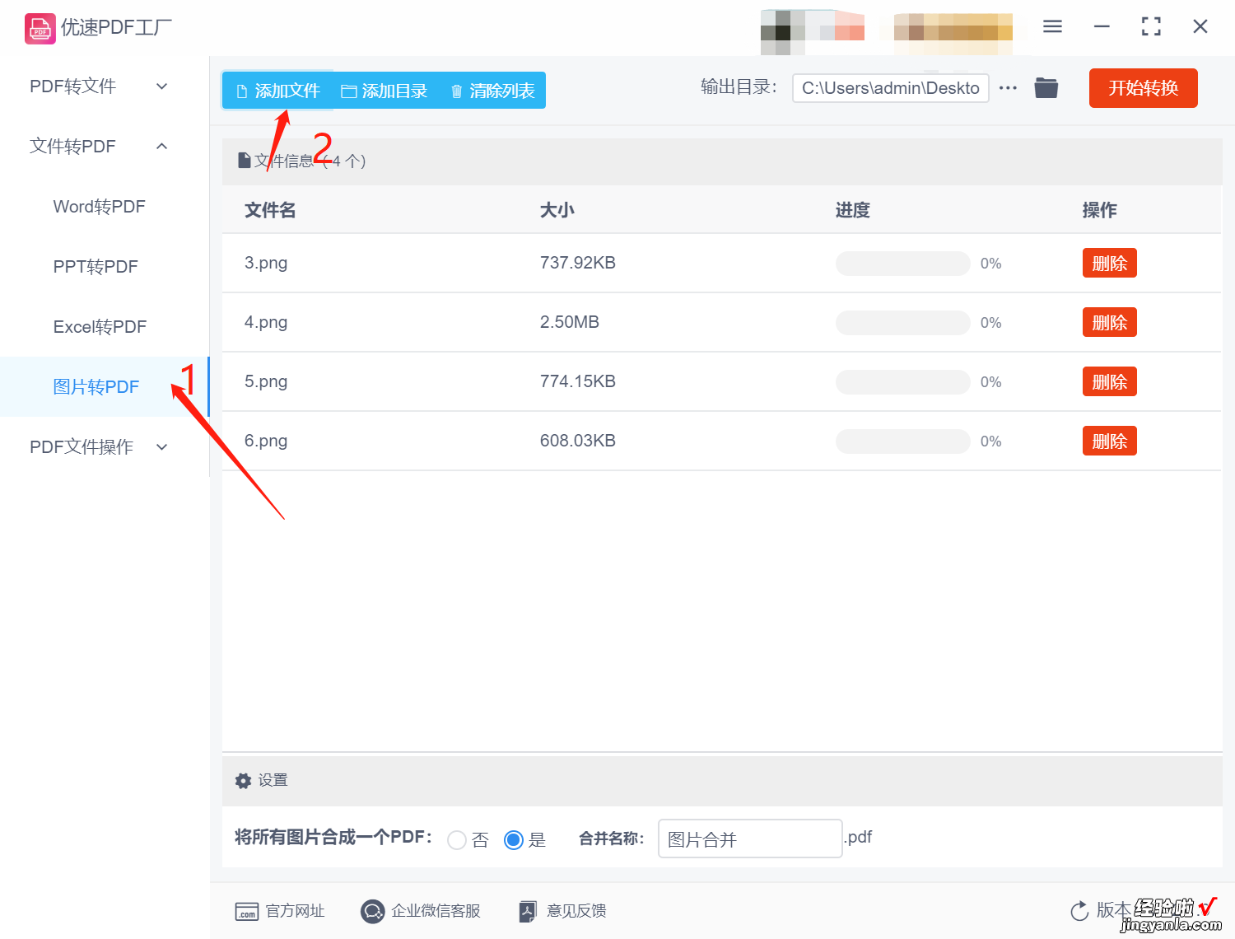The image size is (1235, 939).
Task: Click the 文件转PDF sidebar heading
Action: coord(73,147)
